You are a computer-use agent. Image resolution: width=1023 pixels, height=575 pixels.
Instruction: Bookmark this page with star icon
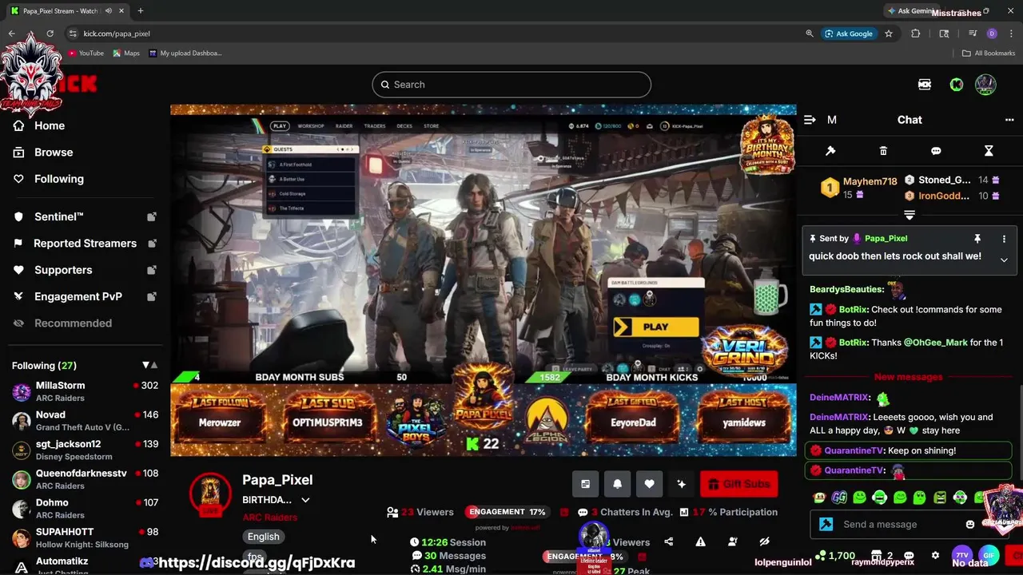[889, 34]
